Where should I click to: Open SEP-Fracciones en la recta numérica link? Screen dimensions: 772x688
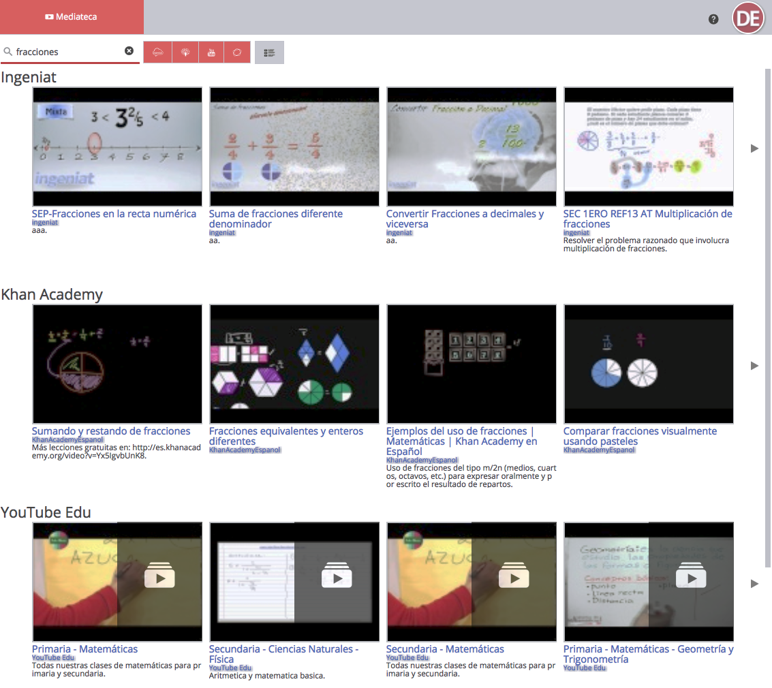pos(114,214)
